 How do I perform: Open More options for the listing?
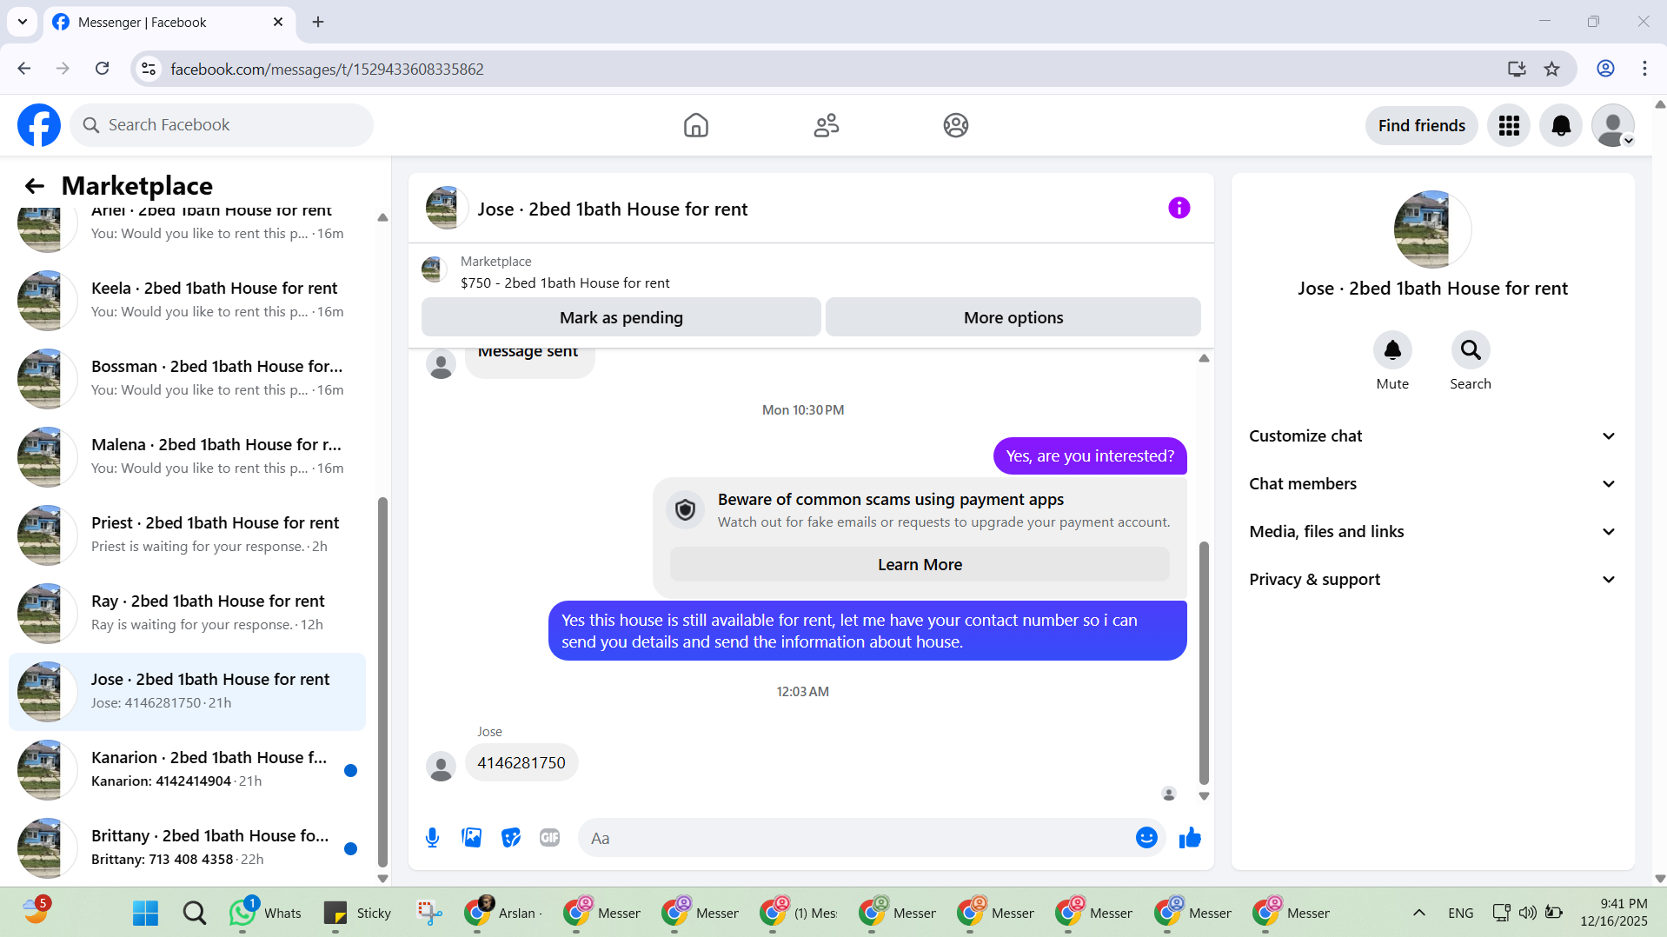(1013, 317)
